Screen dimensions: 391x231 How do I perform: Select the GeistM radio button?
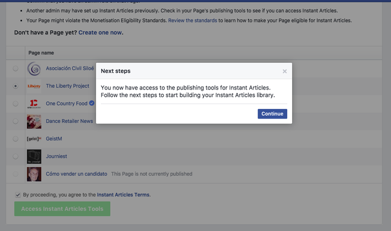click(x=16, y=139)
